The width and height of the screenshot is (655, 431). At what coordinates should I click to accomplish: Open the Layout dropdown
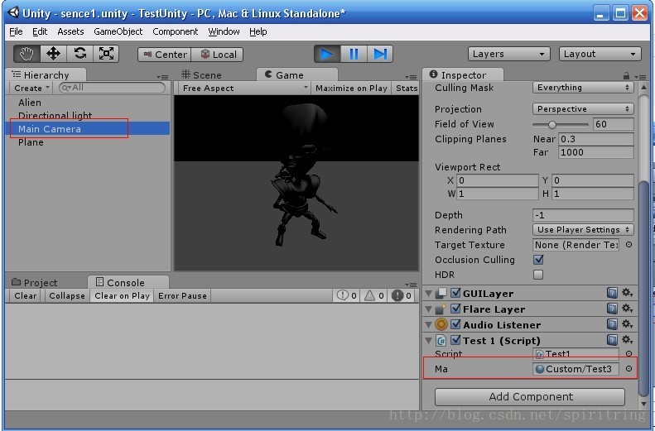click(600, 54)
